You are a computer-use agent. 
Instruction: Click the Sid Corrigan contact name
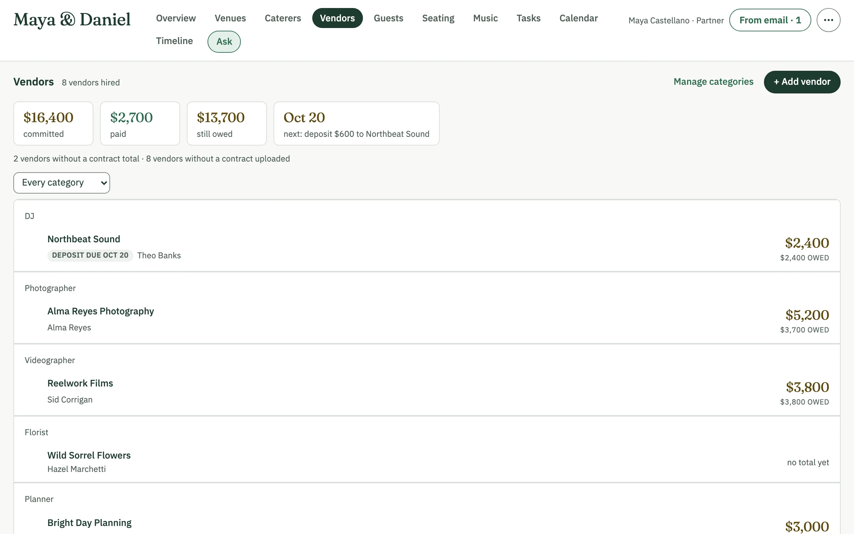70,399
